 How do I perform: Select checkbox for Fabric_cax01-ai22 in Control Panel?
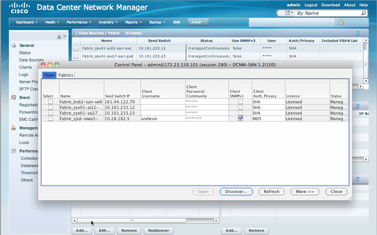point(51,107)
